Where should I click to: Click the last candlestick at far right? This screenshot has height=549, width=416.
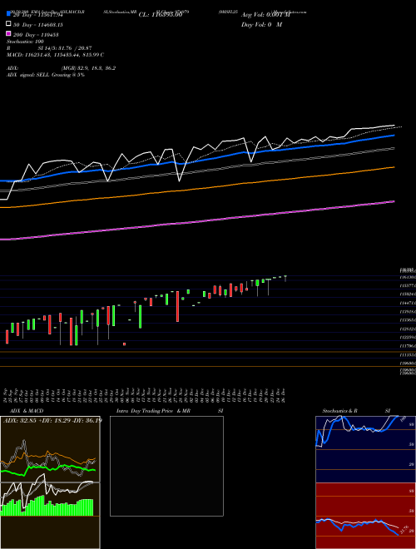(285, 279)
